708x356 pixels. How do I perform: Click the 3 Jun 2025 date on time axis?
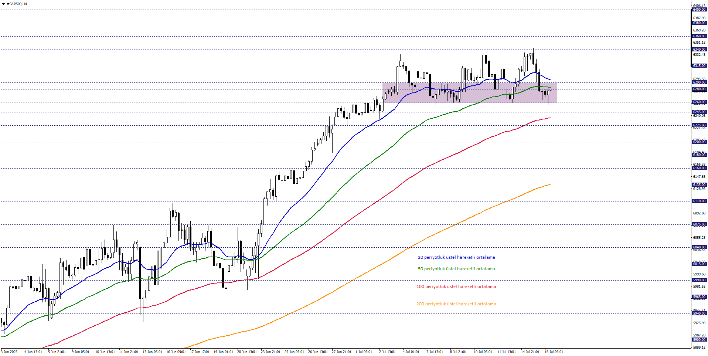9,352
